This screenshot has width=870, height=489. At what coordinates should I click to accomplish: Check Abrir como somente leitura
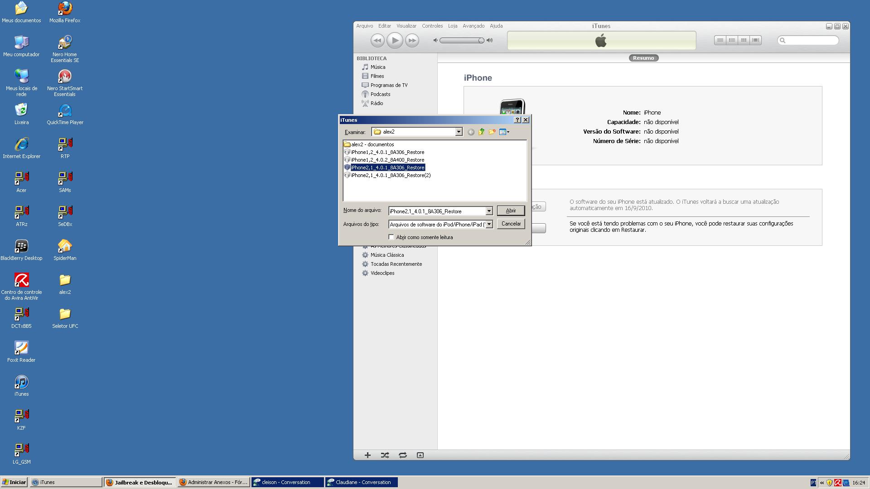tap(391, 237)
